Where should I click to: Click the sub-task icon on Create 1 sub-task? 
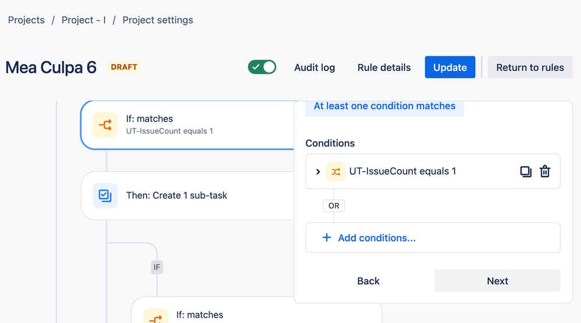[105, 195]
